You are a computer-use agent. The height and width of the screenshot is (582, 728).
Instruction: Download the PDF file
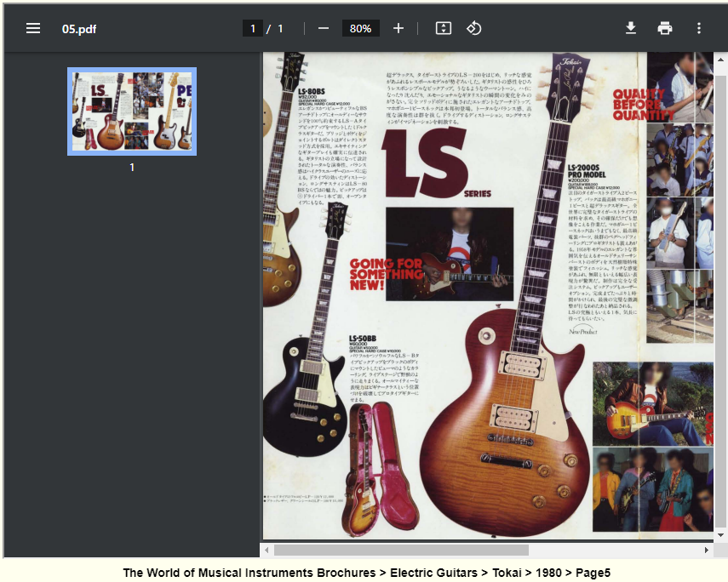630,28
